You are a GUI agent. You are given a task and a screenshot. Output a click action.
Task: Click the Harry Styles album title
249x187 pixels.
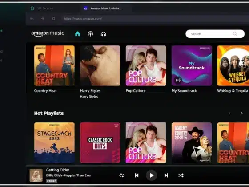pyautogui.click(x=90, y=91)
